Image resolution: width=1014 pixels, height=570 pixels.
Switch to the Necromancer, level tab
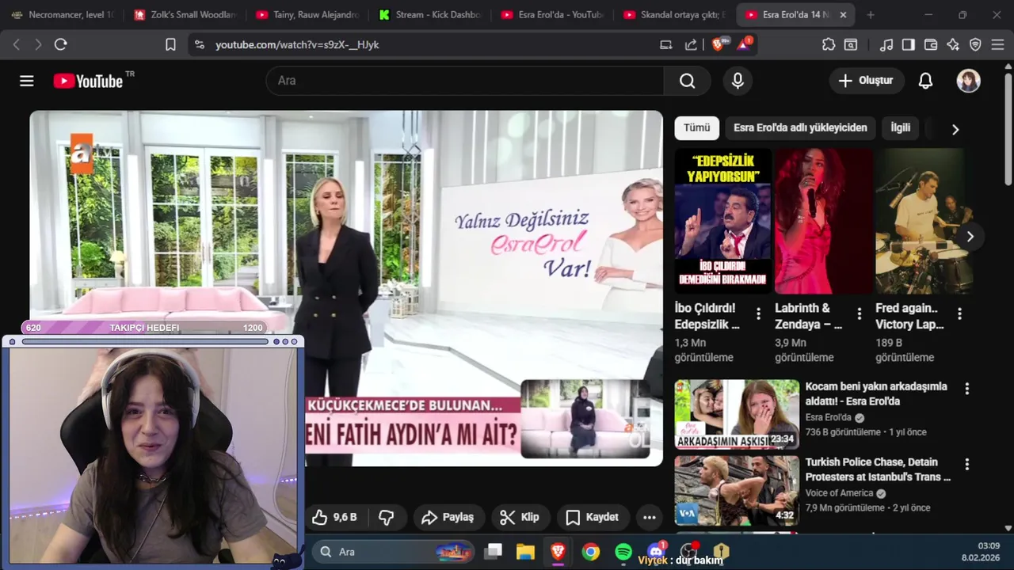63,15
